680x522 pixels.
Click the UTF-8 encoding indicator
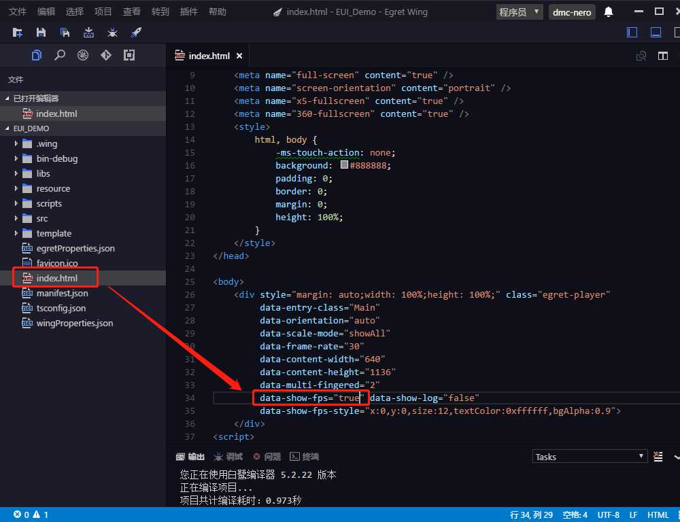[609, 515]
